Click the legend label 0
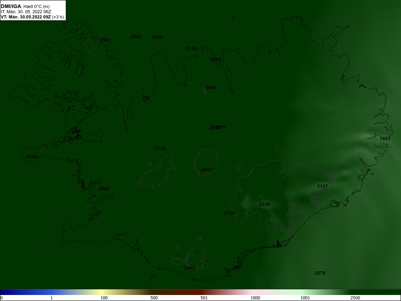The width and height of the screenshot is (401, 301). [x=2, y=298]
